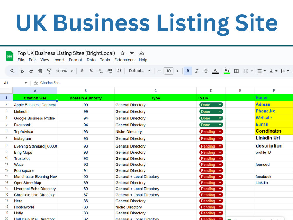Image resolution: width=293 pixels, height=220 pixels.
Task: Open the Data menu
Action: (91, 60)
